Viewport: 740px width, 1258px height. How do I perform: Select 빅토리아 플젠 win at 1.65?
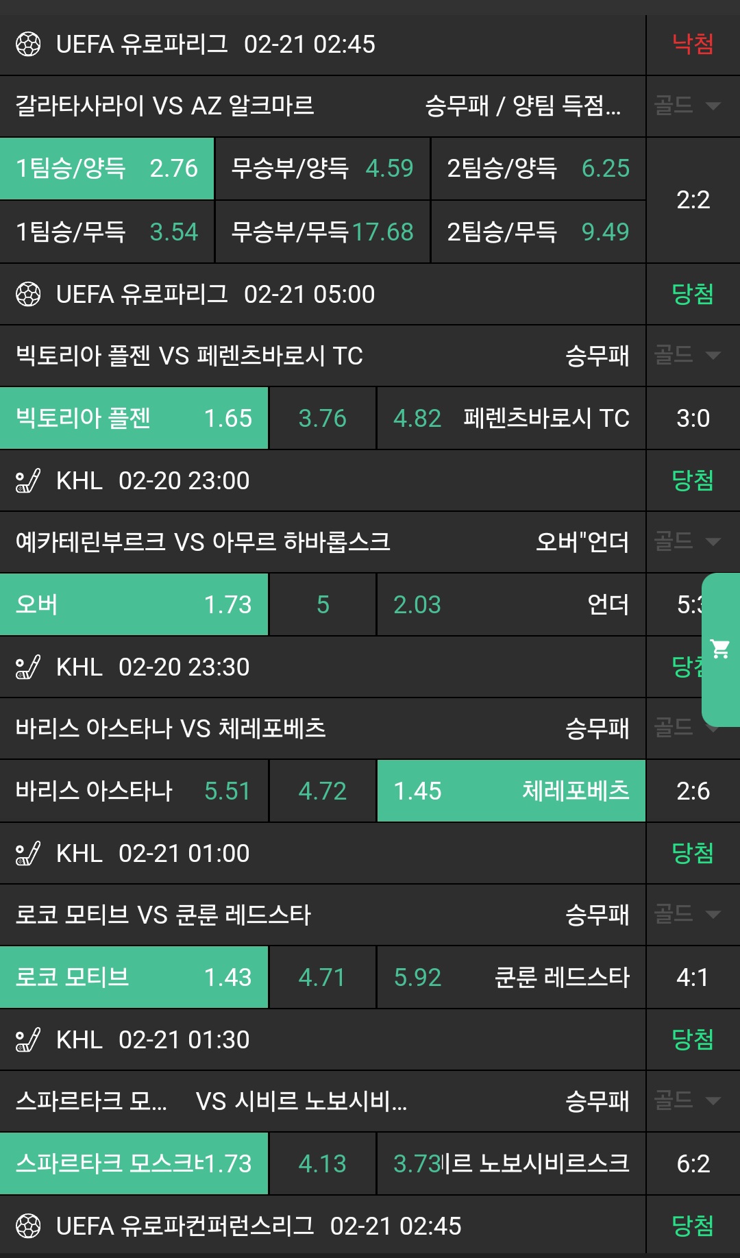[x=134, y=419]
